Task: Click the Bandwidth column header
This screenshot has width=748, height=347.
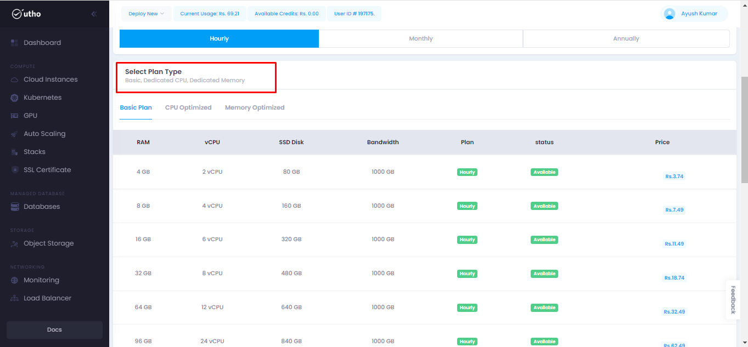Action: click(x=383, y=143)
